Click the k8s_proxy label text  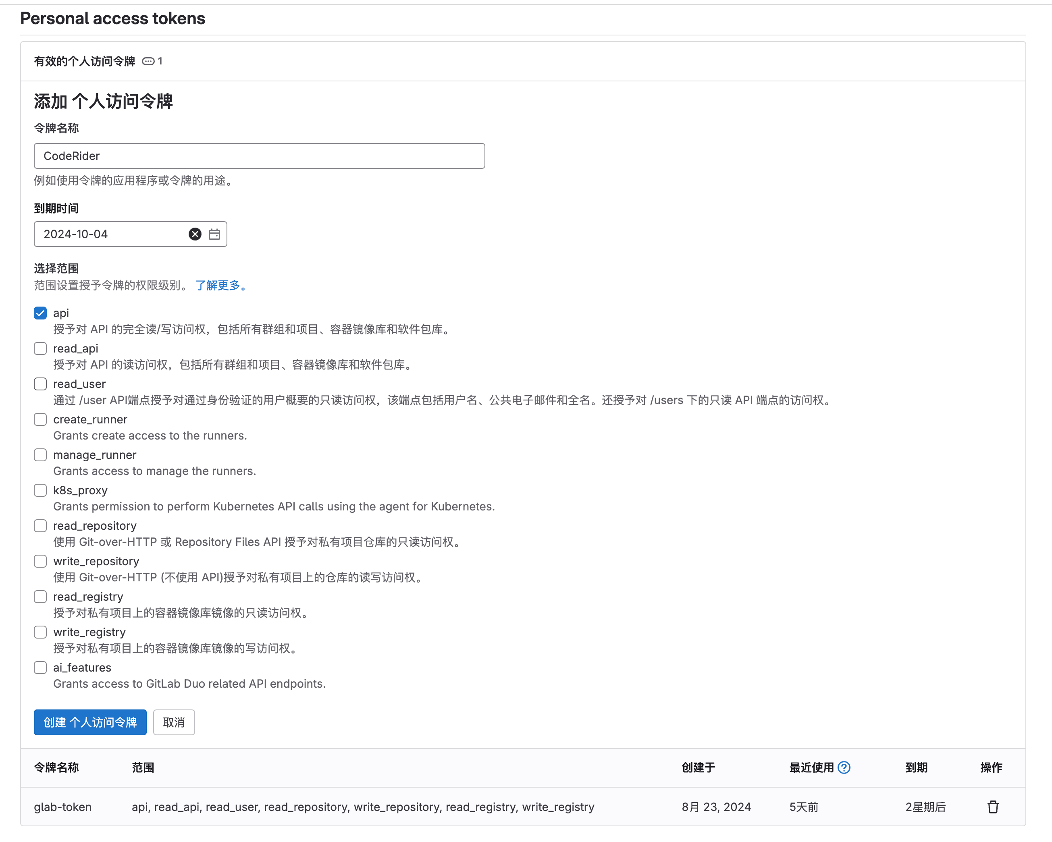coord(80,490)
